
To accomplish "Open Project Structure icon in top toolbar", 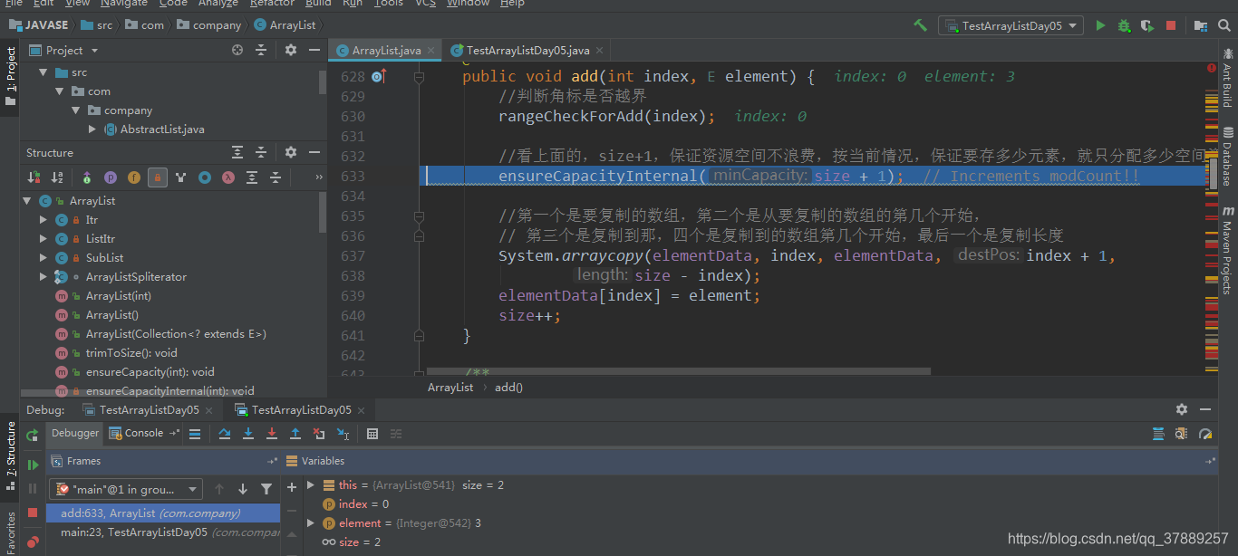I will tap(1201, 25).
